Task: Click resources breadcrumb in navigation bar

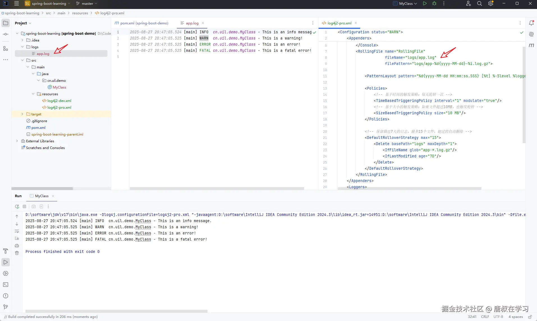Action: coord(80,13)
